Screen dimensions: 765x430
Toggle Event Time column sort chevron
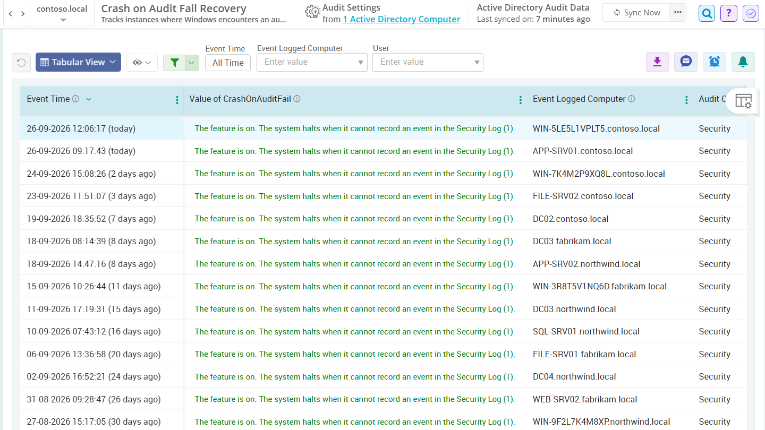89,99
